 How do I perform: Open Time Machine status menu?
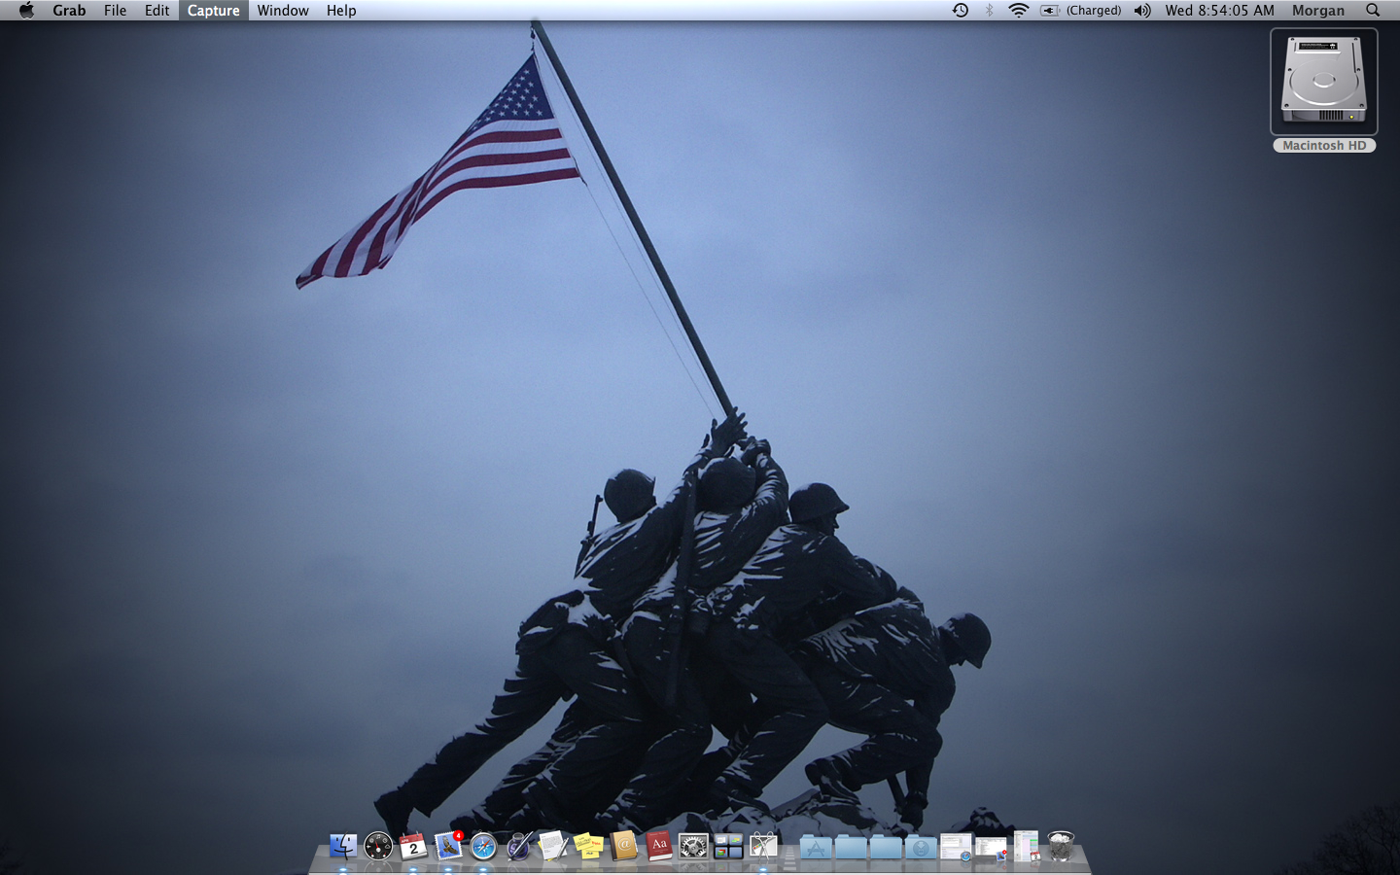coord(961,10)
